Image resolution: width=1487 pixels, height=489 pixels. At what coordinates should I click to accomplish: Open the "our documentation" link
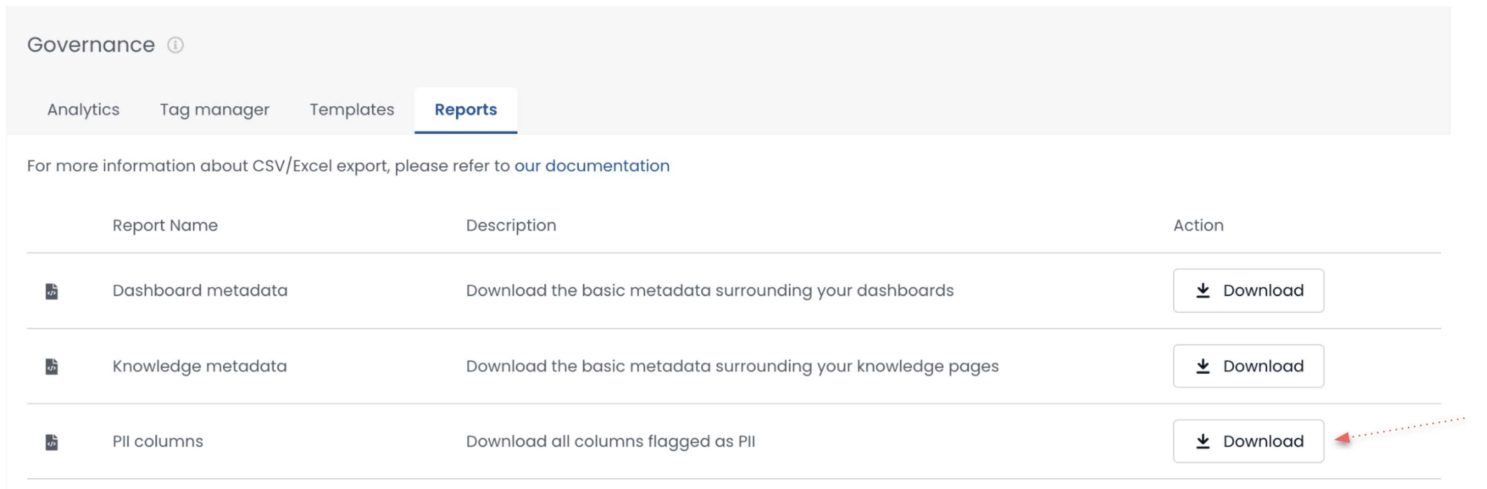591,166
